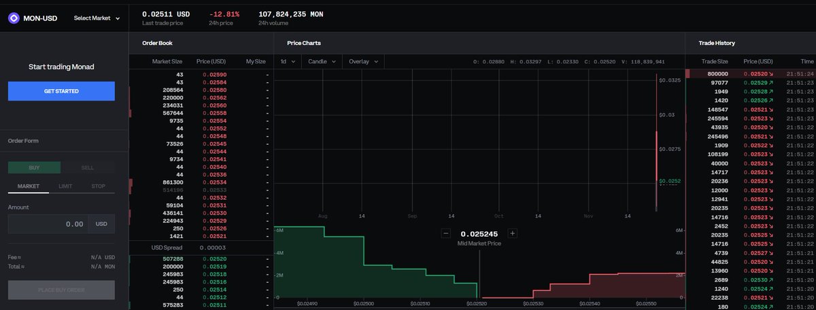Image resolution: width=816 pixels, height=310 pixels.
Task: Switch order side to BUY
Action: pos(34,167)
